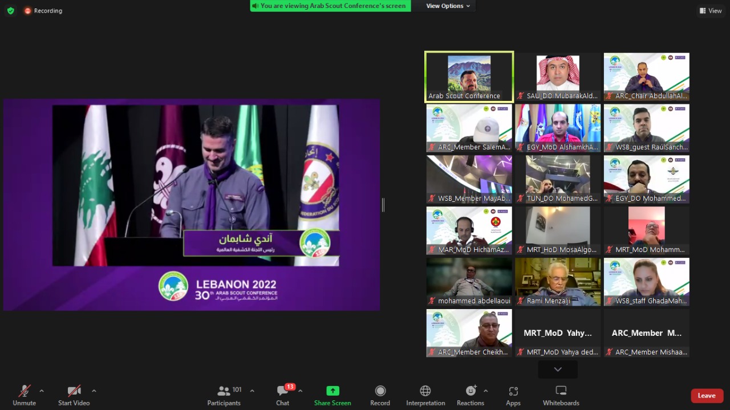Show next page of participant videos
The image size is (730, 410).
[558, 369]
